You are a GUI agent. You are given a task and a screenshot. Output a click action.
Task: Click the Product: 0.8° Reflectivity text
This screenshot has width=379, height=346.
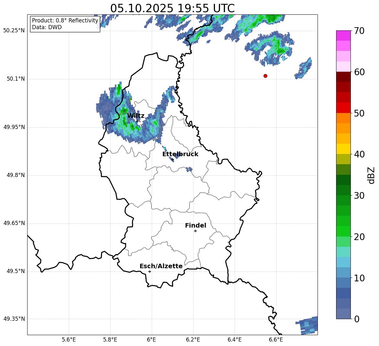point(65,20)
